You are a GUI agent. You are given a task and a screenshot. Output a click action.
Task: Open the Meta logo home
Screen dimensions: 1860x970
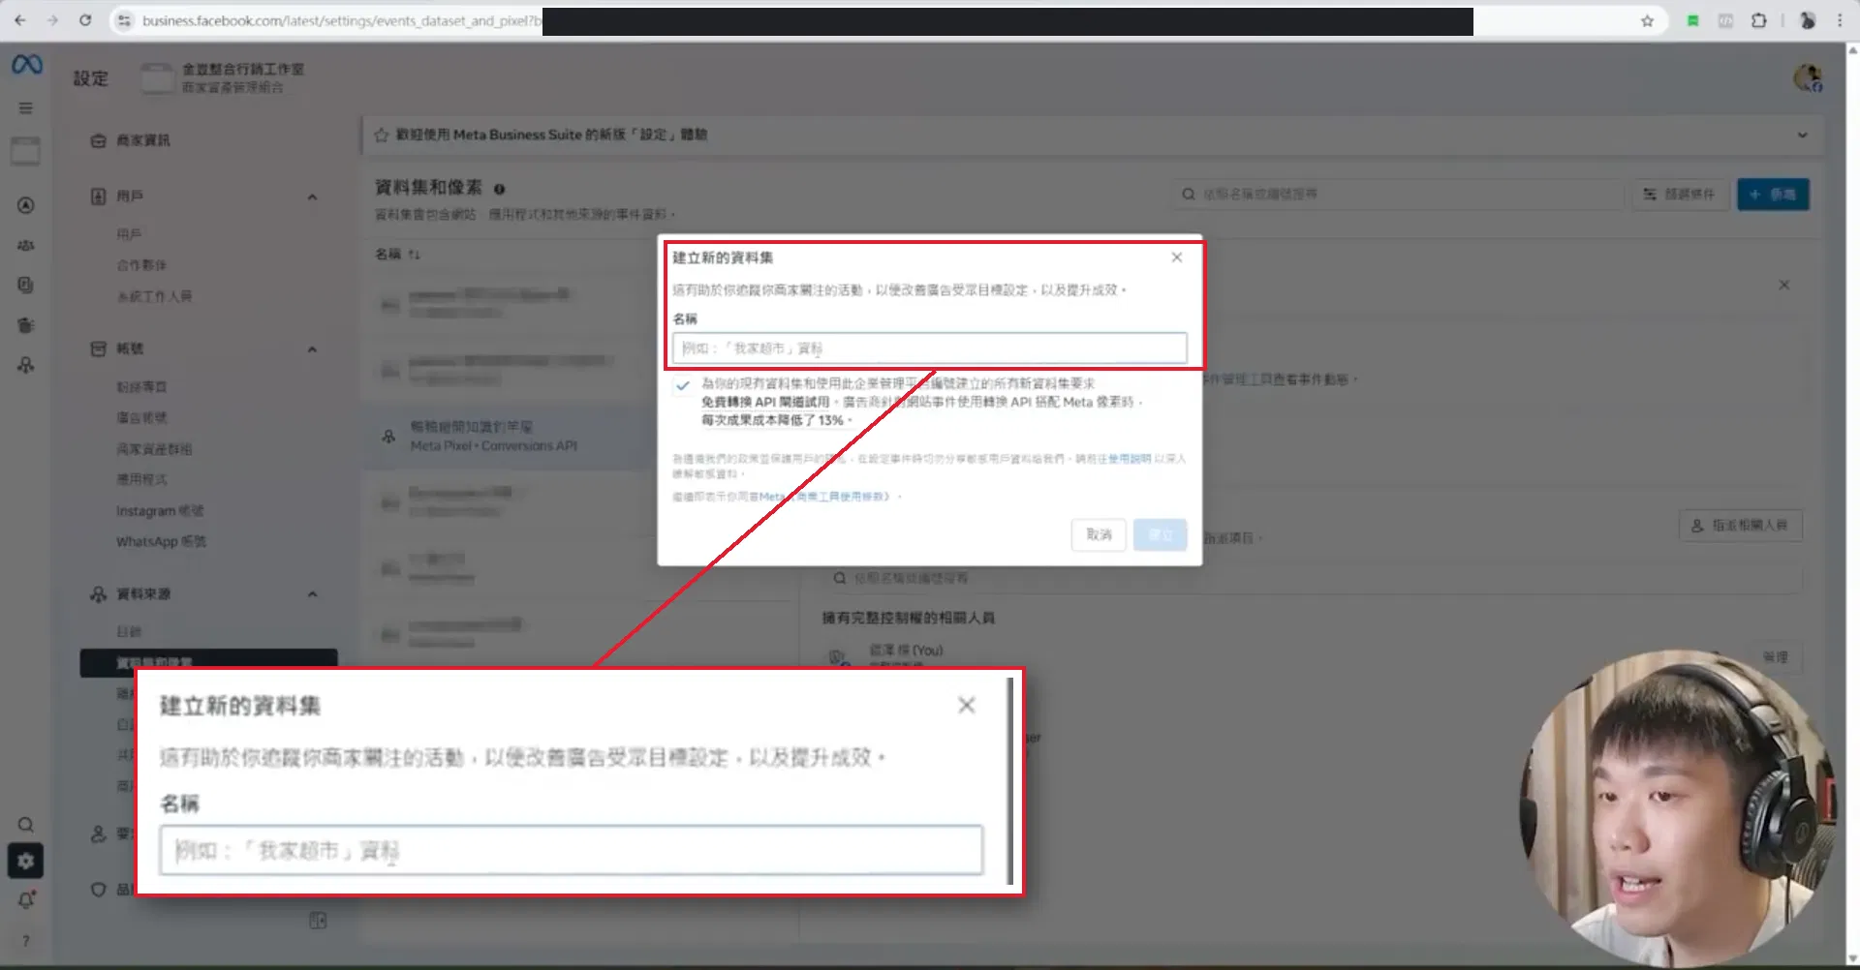[26, 65]
